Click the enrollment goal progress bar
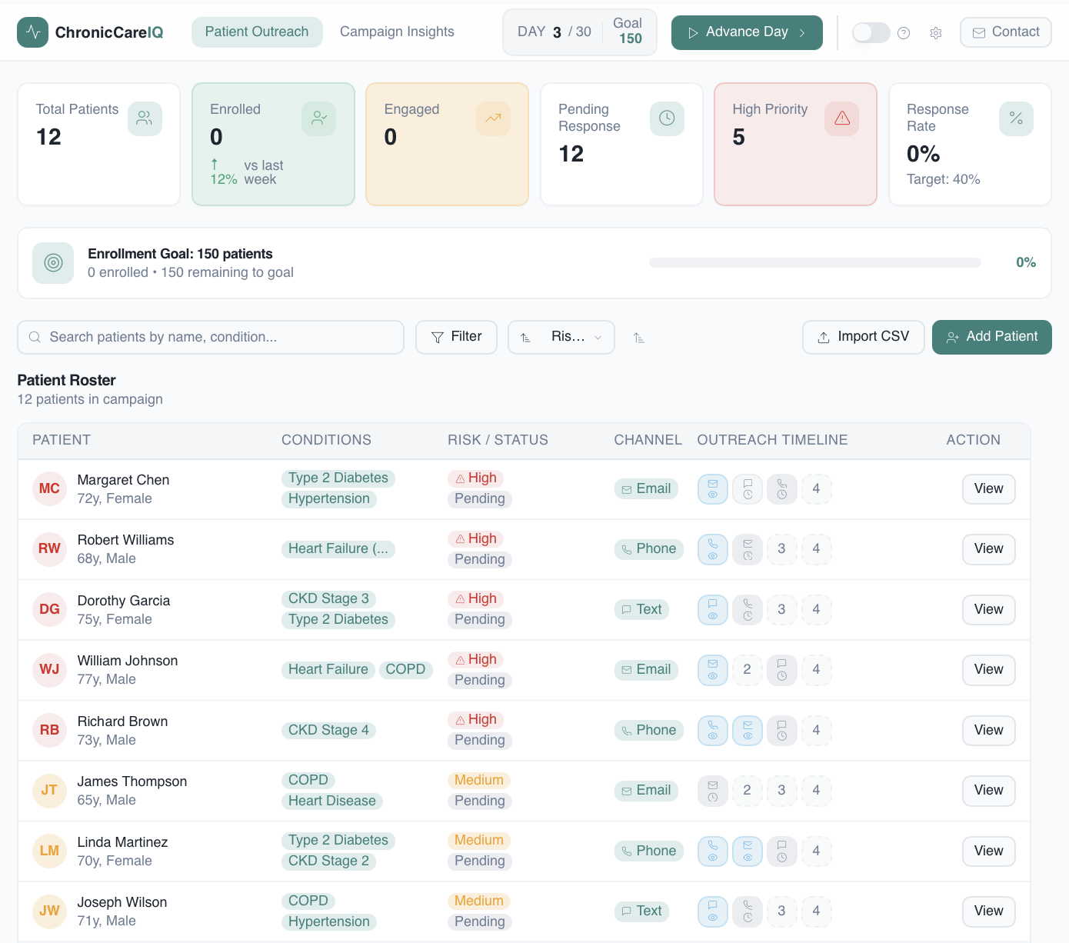Screen dimensions: 1069x943 [x=815, y=263]
